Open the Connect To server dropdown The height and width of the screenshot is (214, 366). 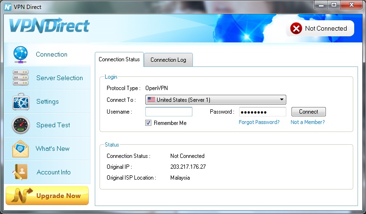click(216, 99)
